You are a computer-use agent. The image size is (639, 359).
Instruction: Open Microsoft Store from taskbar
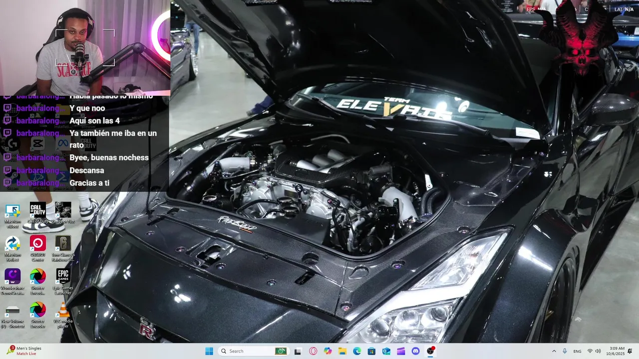click(371, 351)
